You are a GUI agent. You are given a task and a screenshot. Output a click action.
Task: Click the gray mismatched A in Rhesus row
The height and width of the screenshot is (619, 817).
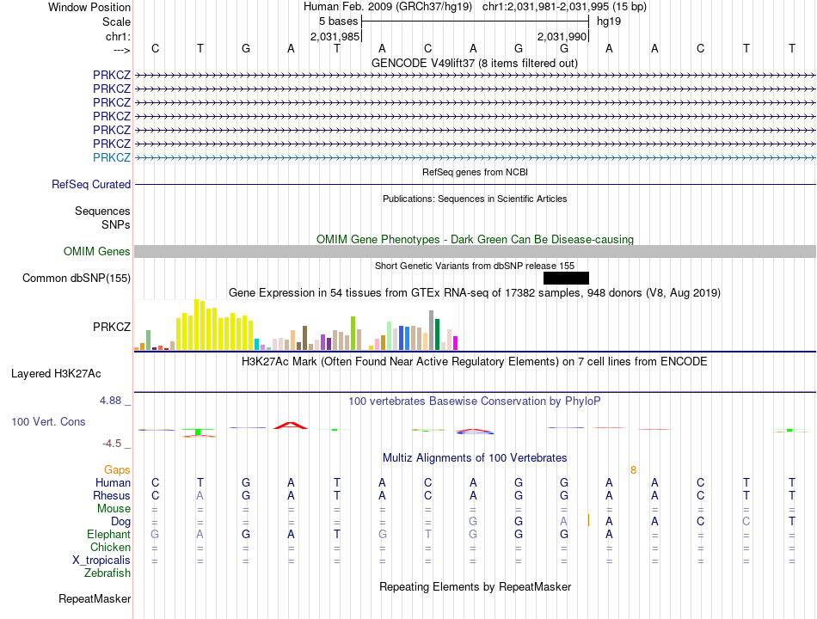tap(200, 496)
